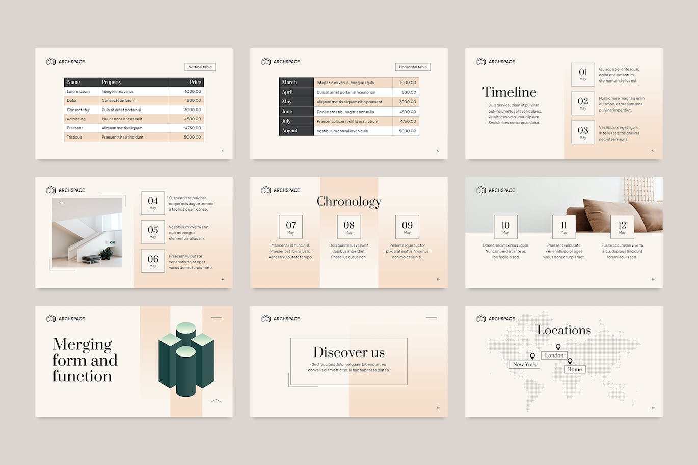Click the March row header cell
This screenshot has height=465, width=698.
coord(296,82)
